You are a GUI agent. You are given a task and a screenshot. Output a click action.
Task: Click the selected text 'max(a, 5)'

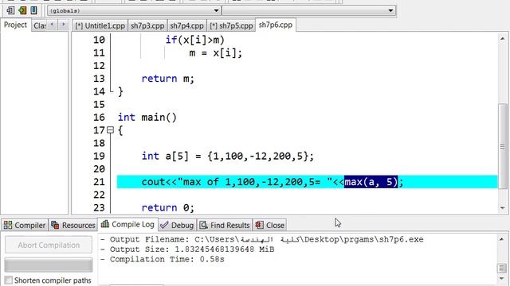click(371, 182)
